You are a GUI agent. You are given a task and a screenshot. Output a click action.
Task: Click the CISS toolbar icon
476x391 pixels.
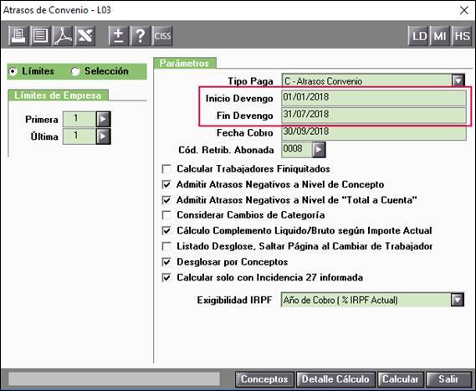162,35
